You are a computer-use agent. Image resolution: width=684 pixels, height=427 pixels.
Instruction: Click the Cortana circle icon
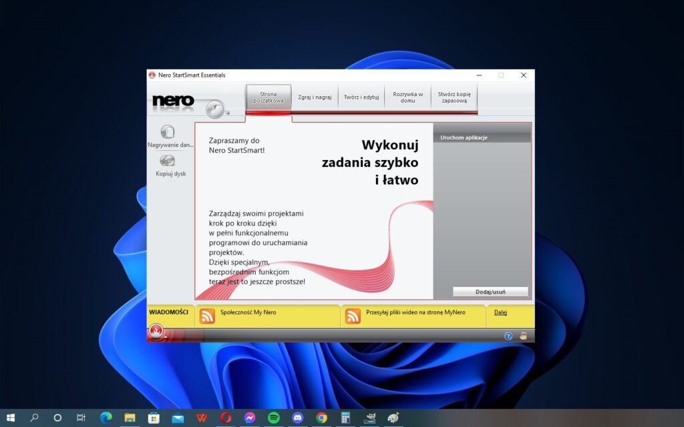click(x=57, y=418)
